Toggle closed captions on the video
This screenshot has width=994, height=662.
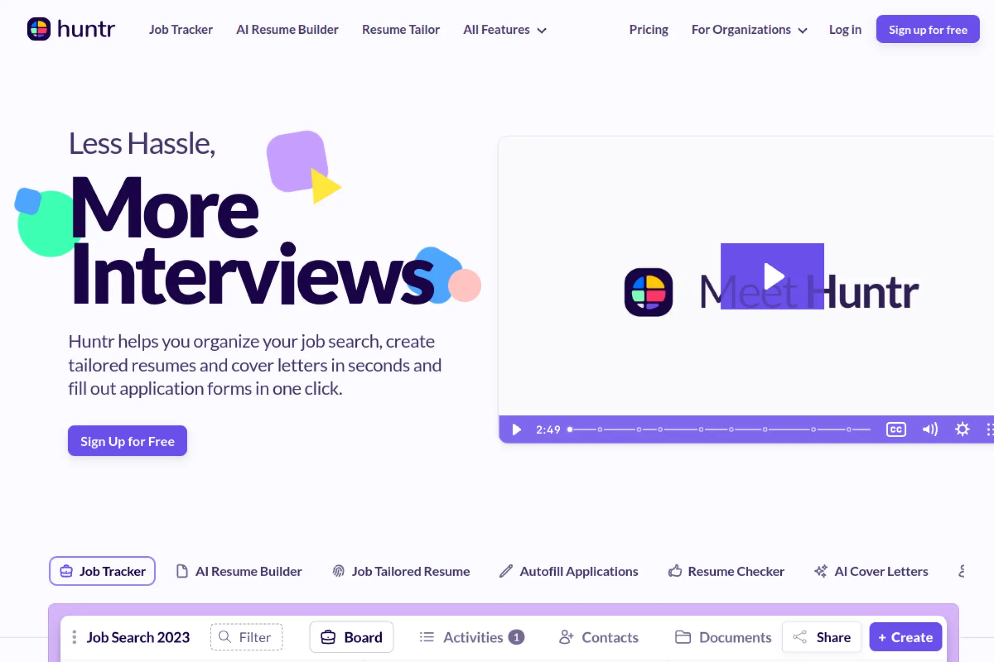[x=896, y=430]
